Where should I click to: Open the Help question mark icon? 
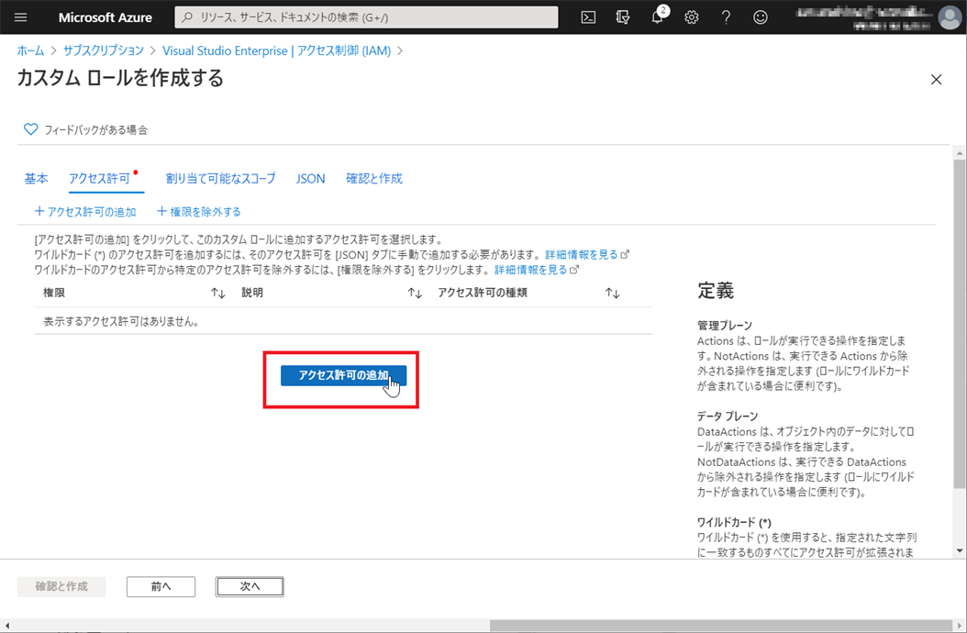726,17
